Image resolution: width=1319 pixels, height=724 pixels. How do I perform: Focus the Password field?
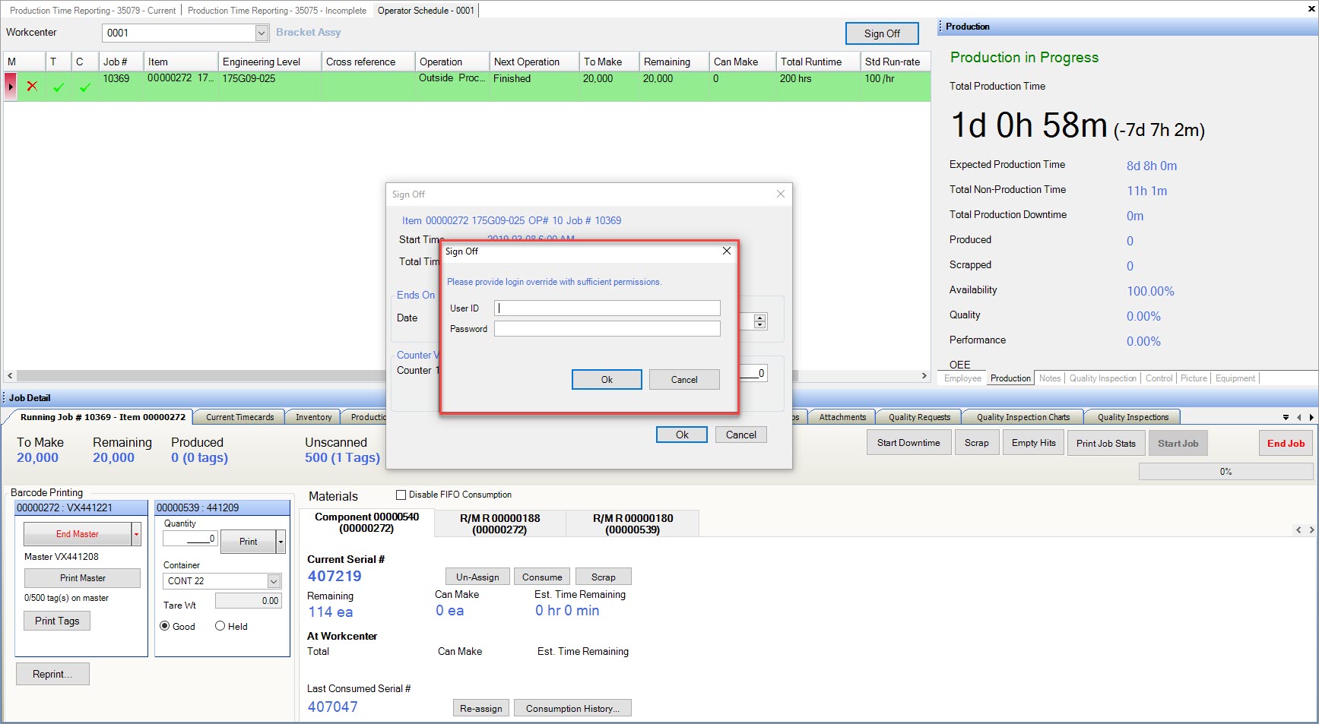(x=607, y=328)
